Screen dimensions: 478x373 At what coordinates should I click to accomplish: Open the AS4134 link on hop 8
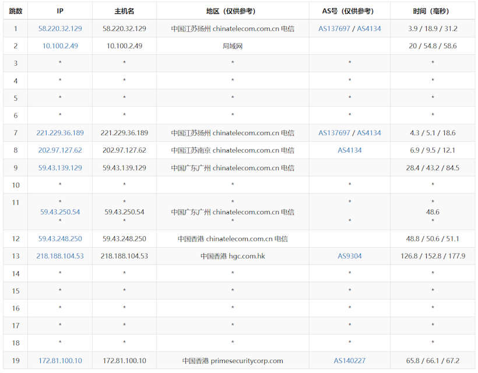click(x=348, y=150)
